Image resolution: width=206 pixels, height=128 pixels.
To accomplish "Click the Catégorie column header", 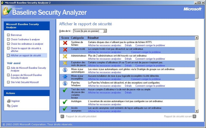I will 77,38.
